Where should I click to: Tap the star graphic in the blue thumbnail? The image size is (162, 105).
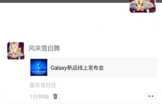(x=39, y=66)
